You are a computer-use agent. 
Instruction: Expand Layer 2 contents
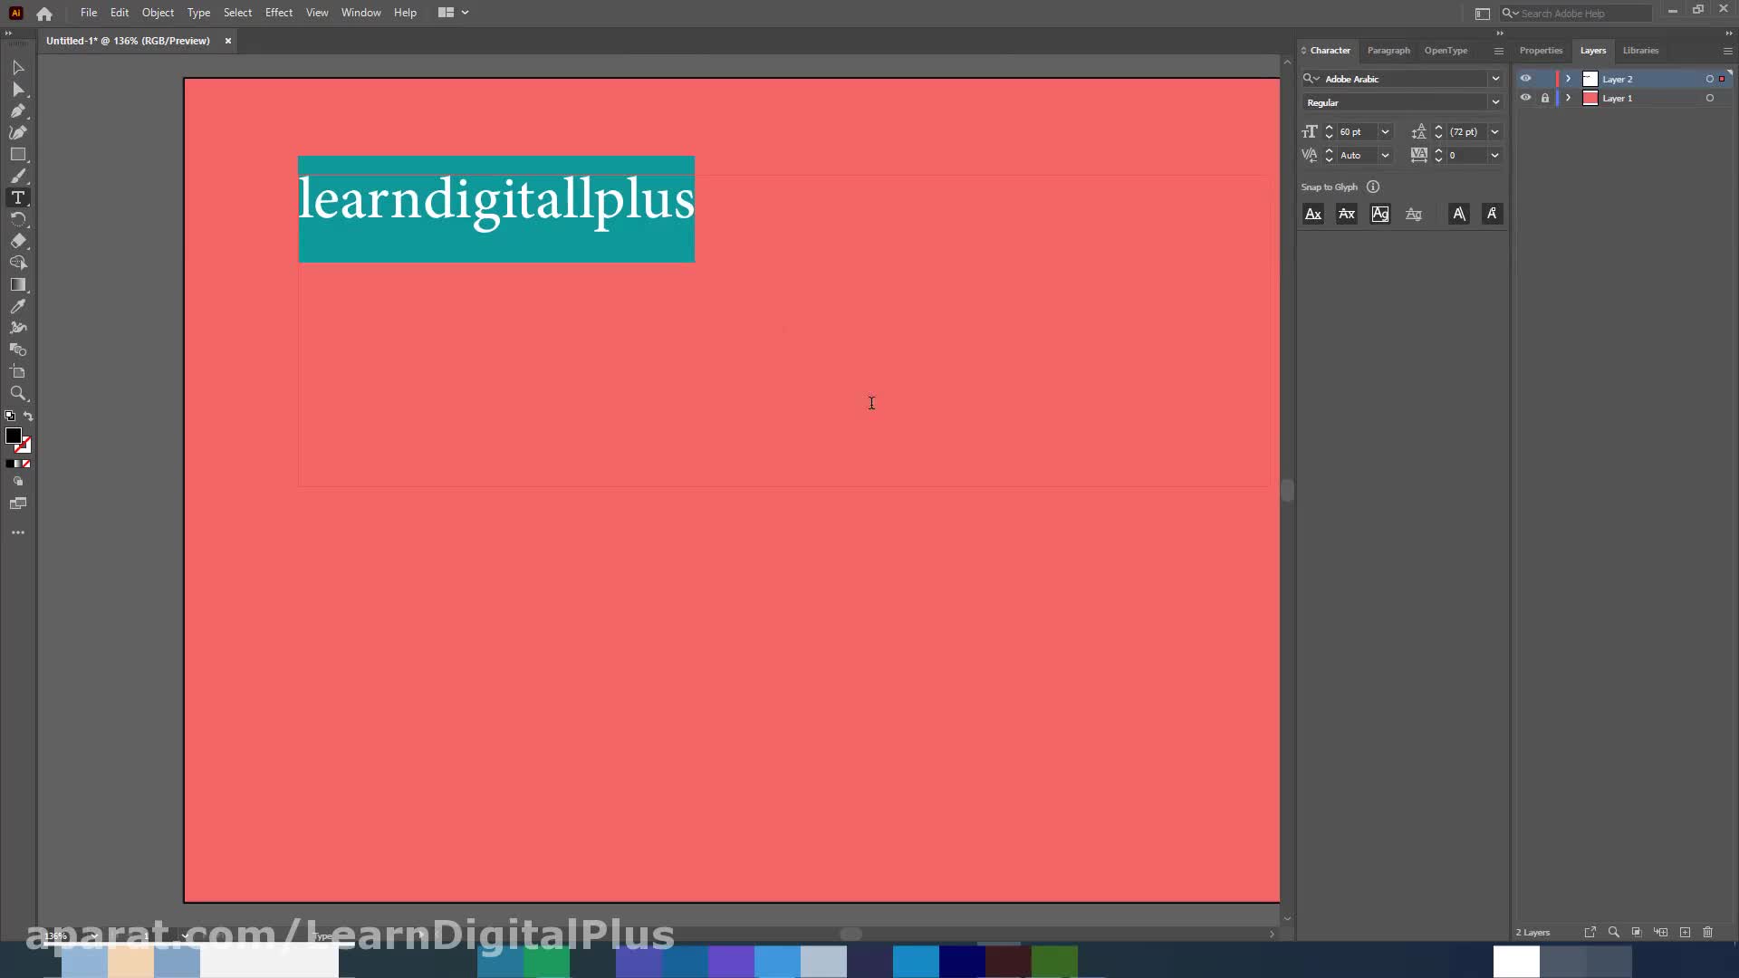coord(1569,79)
